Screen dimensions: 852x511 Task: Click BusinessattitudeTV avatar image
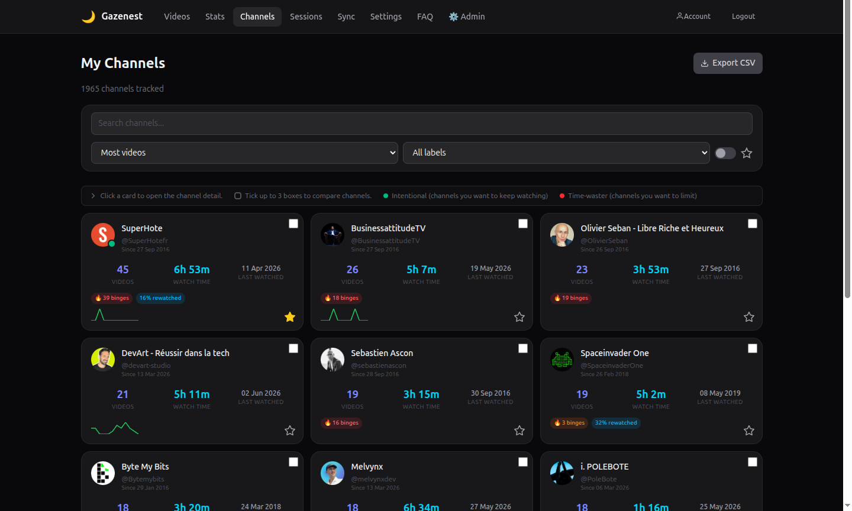pos(333,235)
